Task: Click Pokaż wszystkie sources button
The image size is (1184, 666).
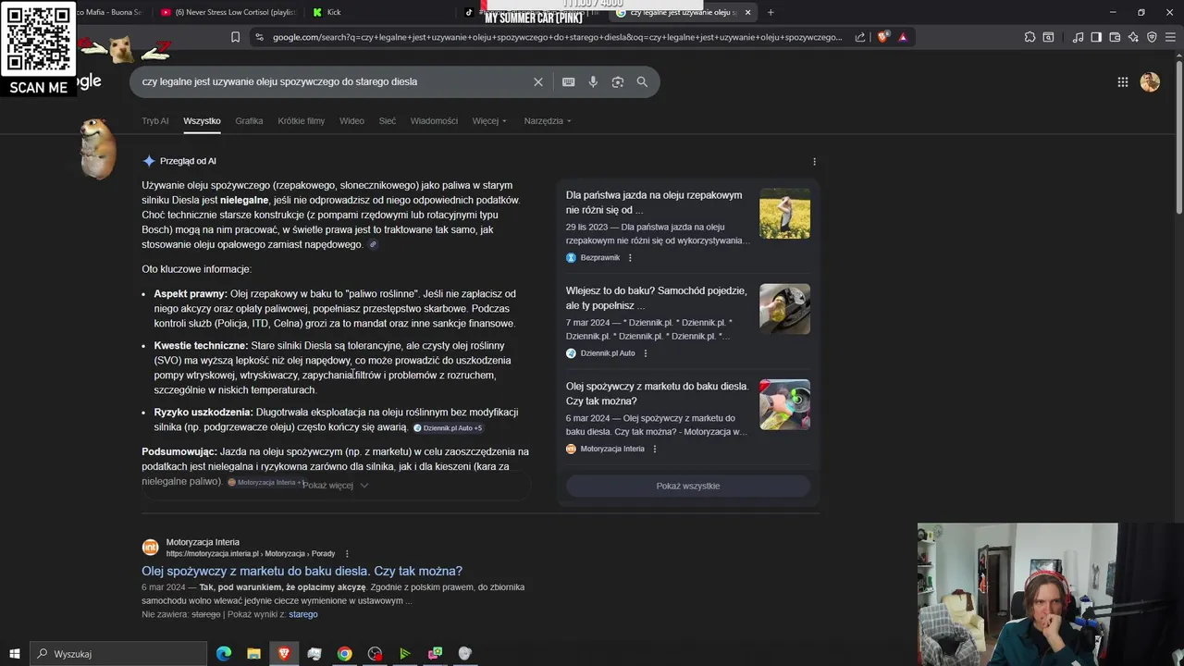Action: pyautogui.click(x=688, y=486)
